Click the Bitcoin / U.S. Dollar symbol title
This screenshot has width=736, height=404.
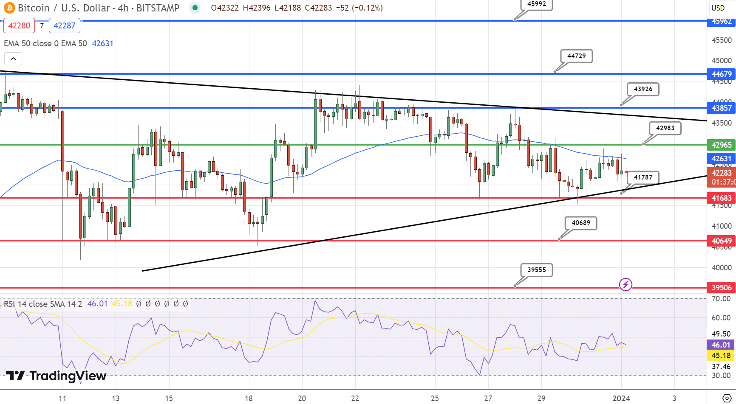coord(64,8)
